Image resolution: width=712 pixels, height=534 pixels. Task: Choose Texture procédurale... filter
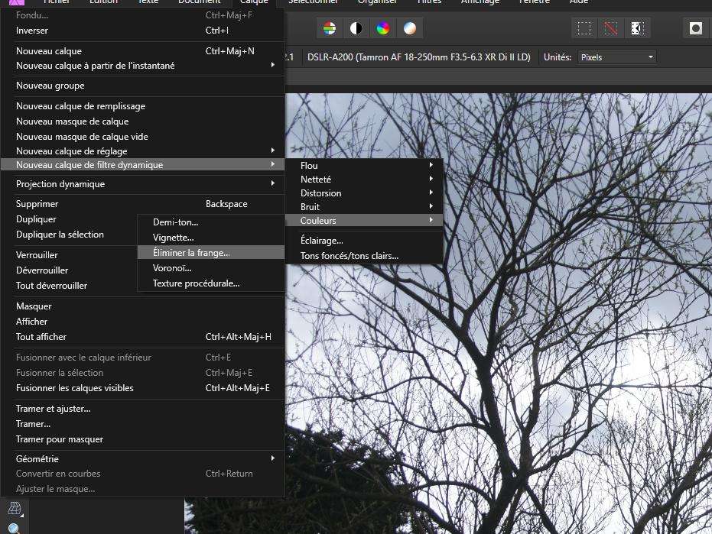[x=211, y=283]
